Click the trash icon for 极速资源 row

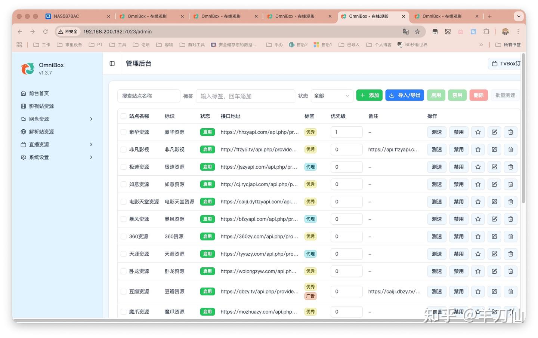510,167
